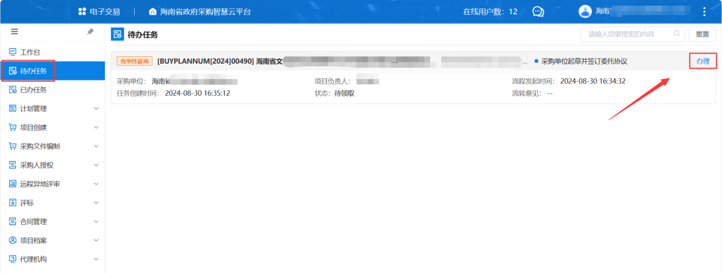This screenshot has width=722, height=273.
Task: Click the 电子交易 grid icon
Action: [x=82, y=12]
